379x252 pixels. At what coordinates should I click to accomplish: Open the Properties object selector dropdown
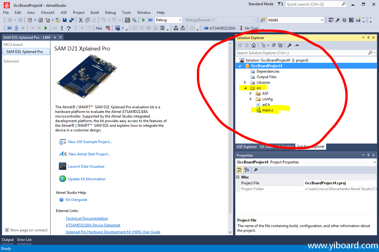(375, 162)
